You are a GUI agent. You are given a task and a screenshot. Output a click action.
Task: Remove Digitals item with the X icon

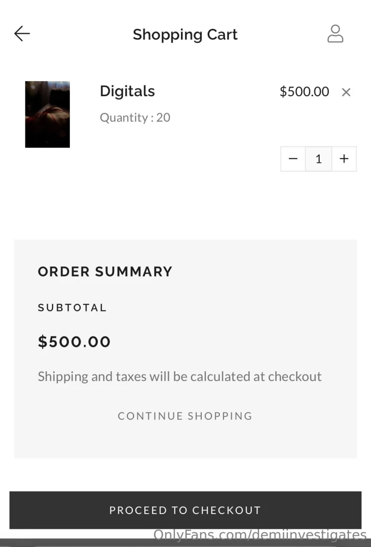coord(346,92)
